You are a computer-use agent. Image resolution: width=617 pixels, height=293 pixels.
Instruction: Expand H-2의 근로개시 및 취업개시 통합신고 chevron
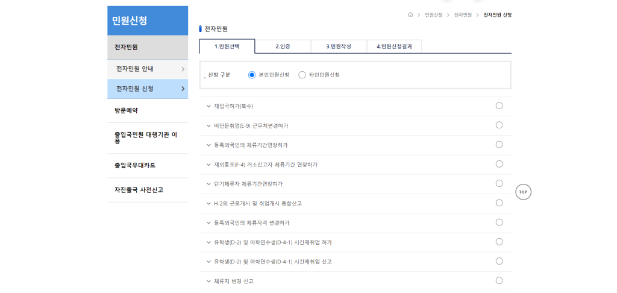[208, 203]
